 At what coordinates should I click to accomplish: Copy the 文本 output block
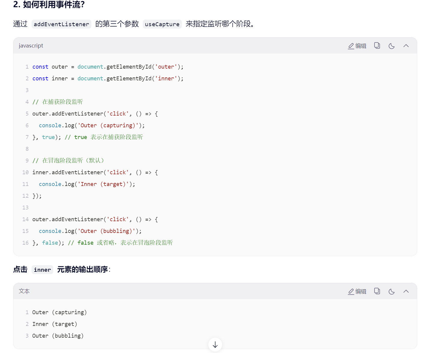coord(377,291)
